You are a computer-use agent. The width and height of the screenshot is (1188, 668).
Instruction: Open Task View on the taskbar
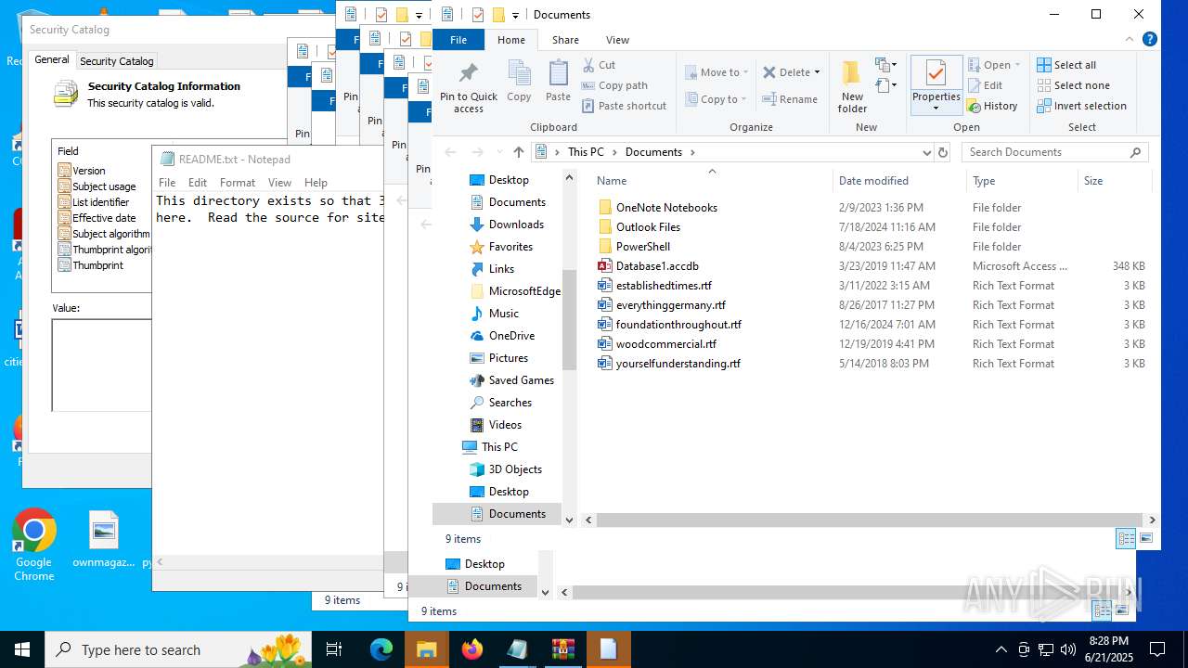[x=335, y=649]
